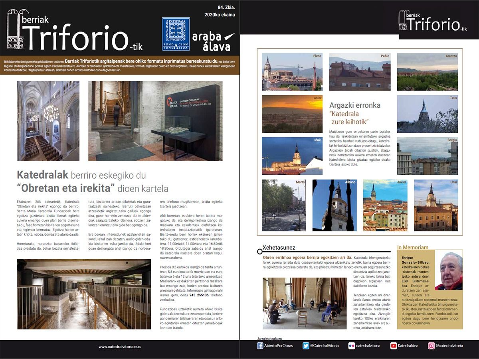Click the "84. Zkia." issue number
Image resolution: width=479 pixels, height=359 pixels.
coord(226,7)
